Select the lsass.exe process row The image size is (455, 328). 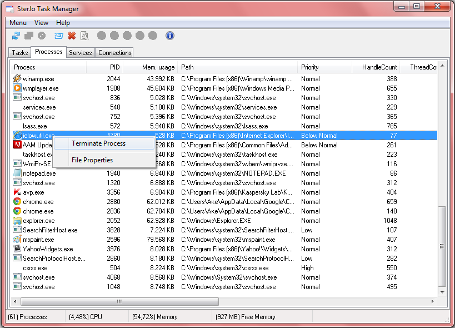coord(224,126)
